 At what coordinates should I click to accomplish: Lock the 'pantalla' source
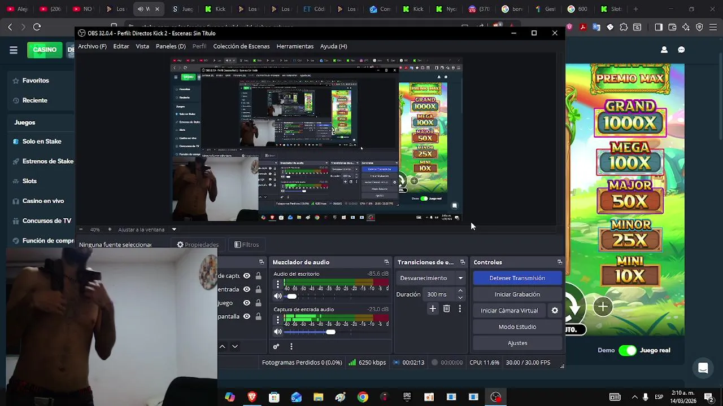[258, 316]
